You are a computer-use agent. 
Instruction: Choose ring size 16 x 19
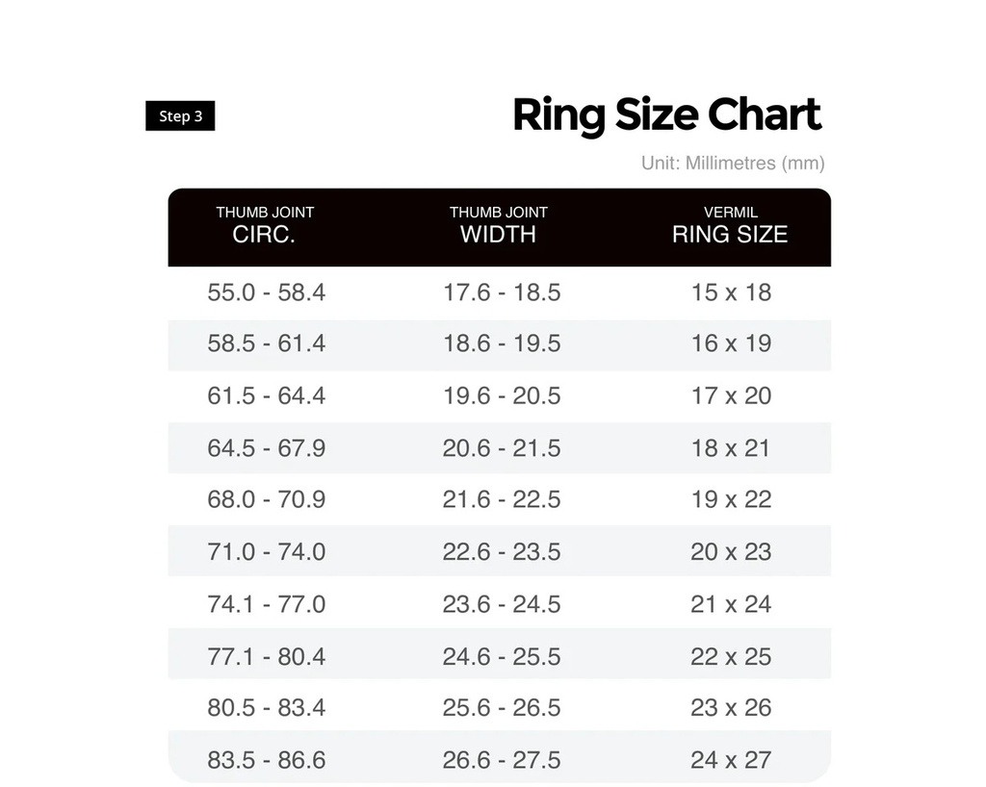[x=731, y=343]
